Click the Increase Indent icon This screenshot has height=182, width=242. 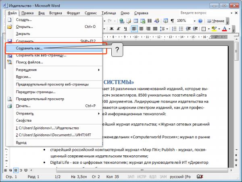(x=195, y=29)
